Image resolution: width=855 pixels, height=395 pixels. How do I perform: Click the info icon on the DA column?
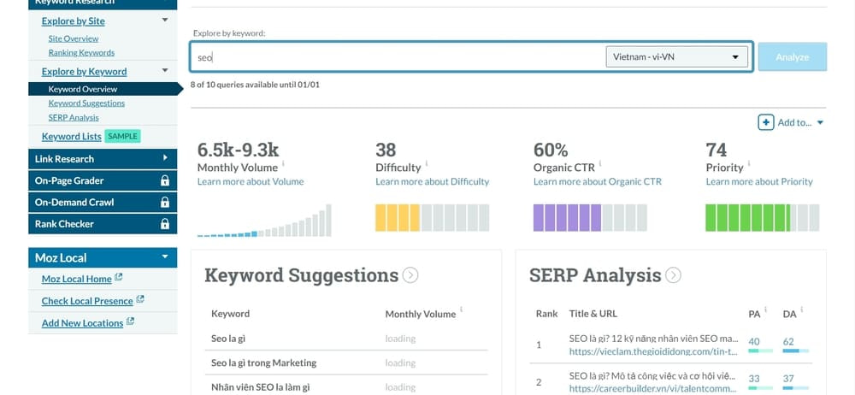[802, 310]
